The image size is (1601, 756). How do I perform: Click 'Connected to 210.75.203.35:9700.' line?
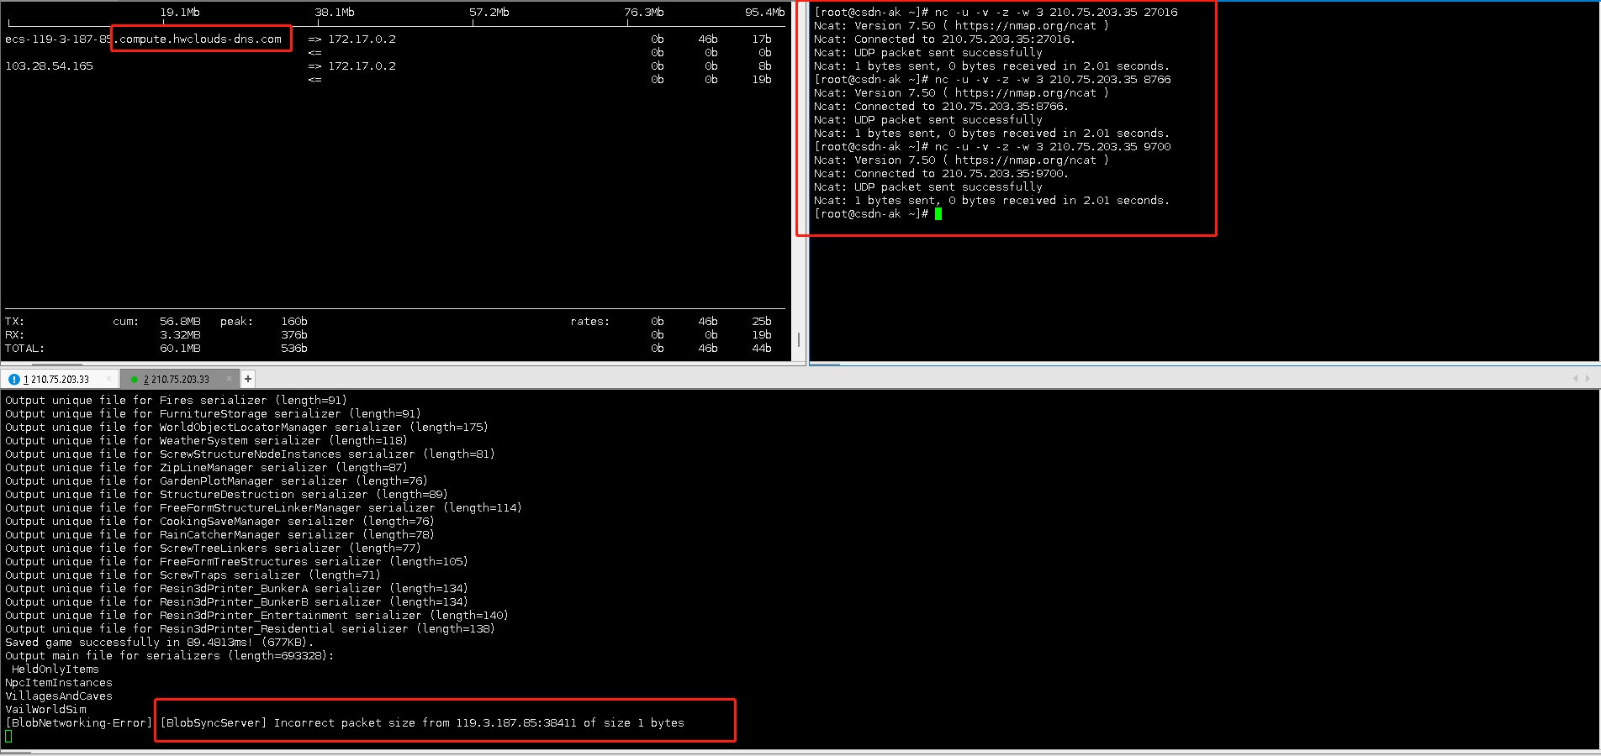tap(941, 173)
